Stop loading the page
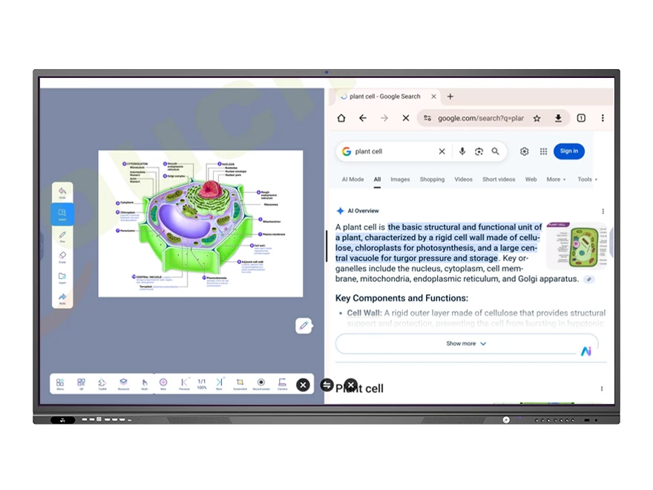Viewport: 653px width, 490px height. (406, 118)
